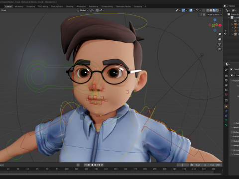Open the Physics properties tab

coord(226,111)
